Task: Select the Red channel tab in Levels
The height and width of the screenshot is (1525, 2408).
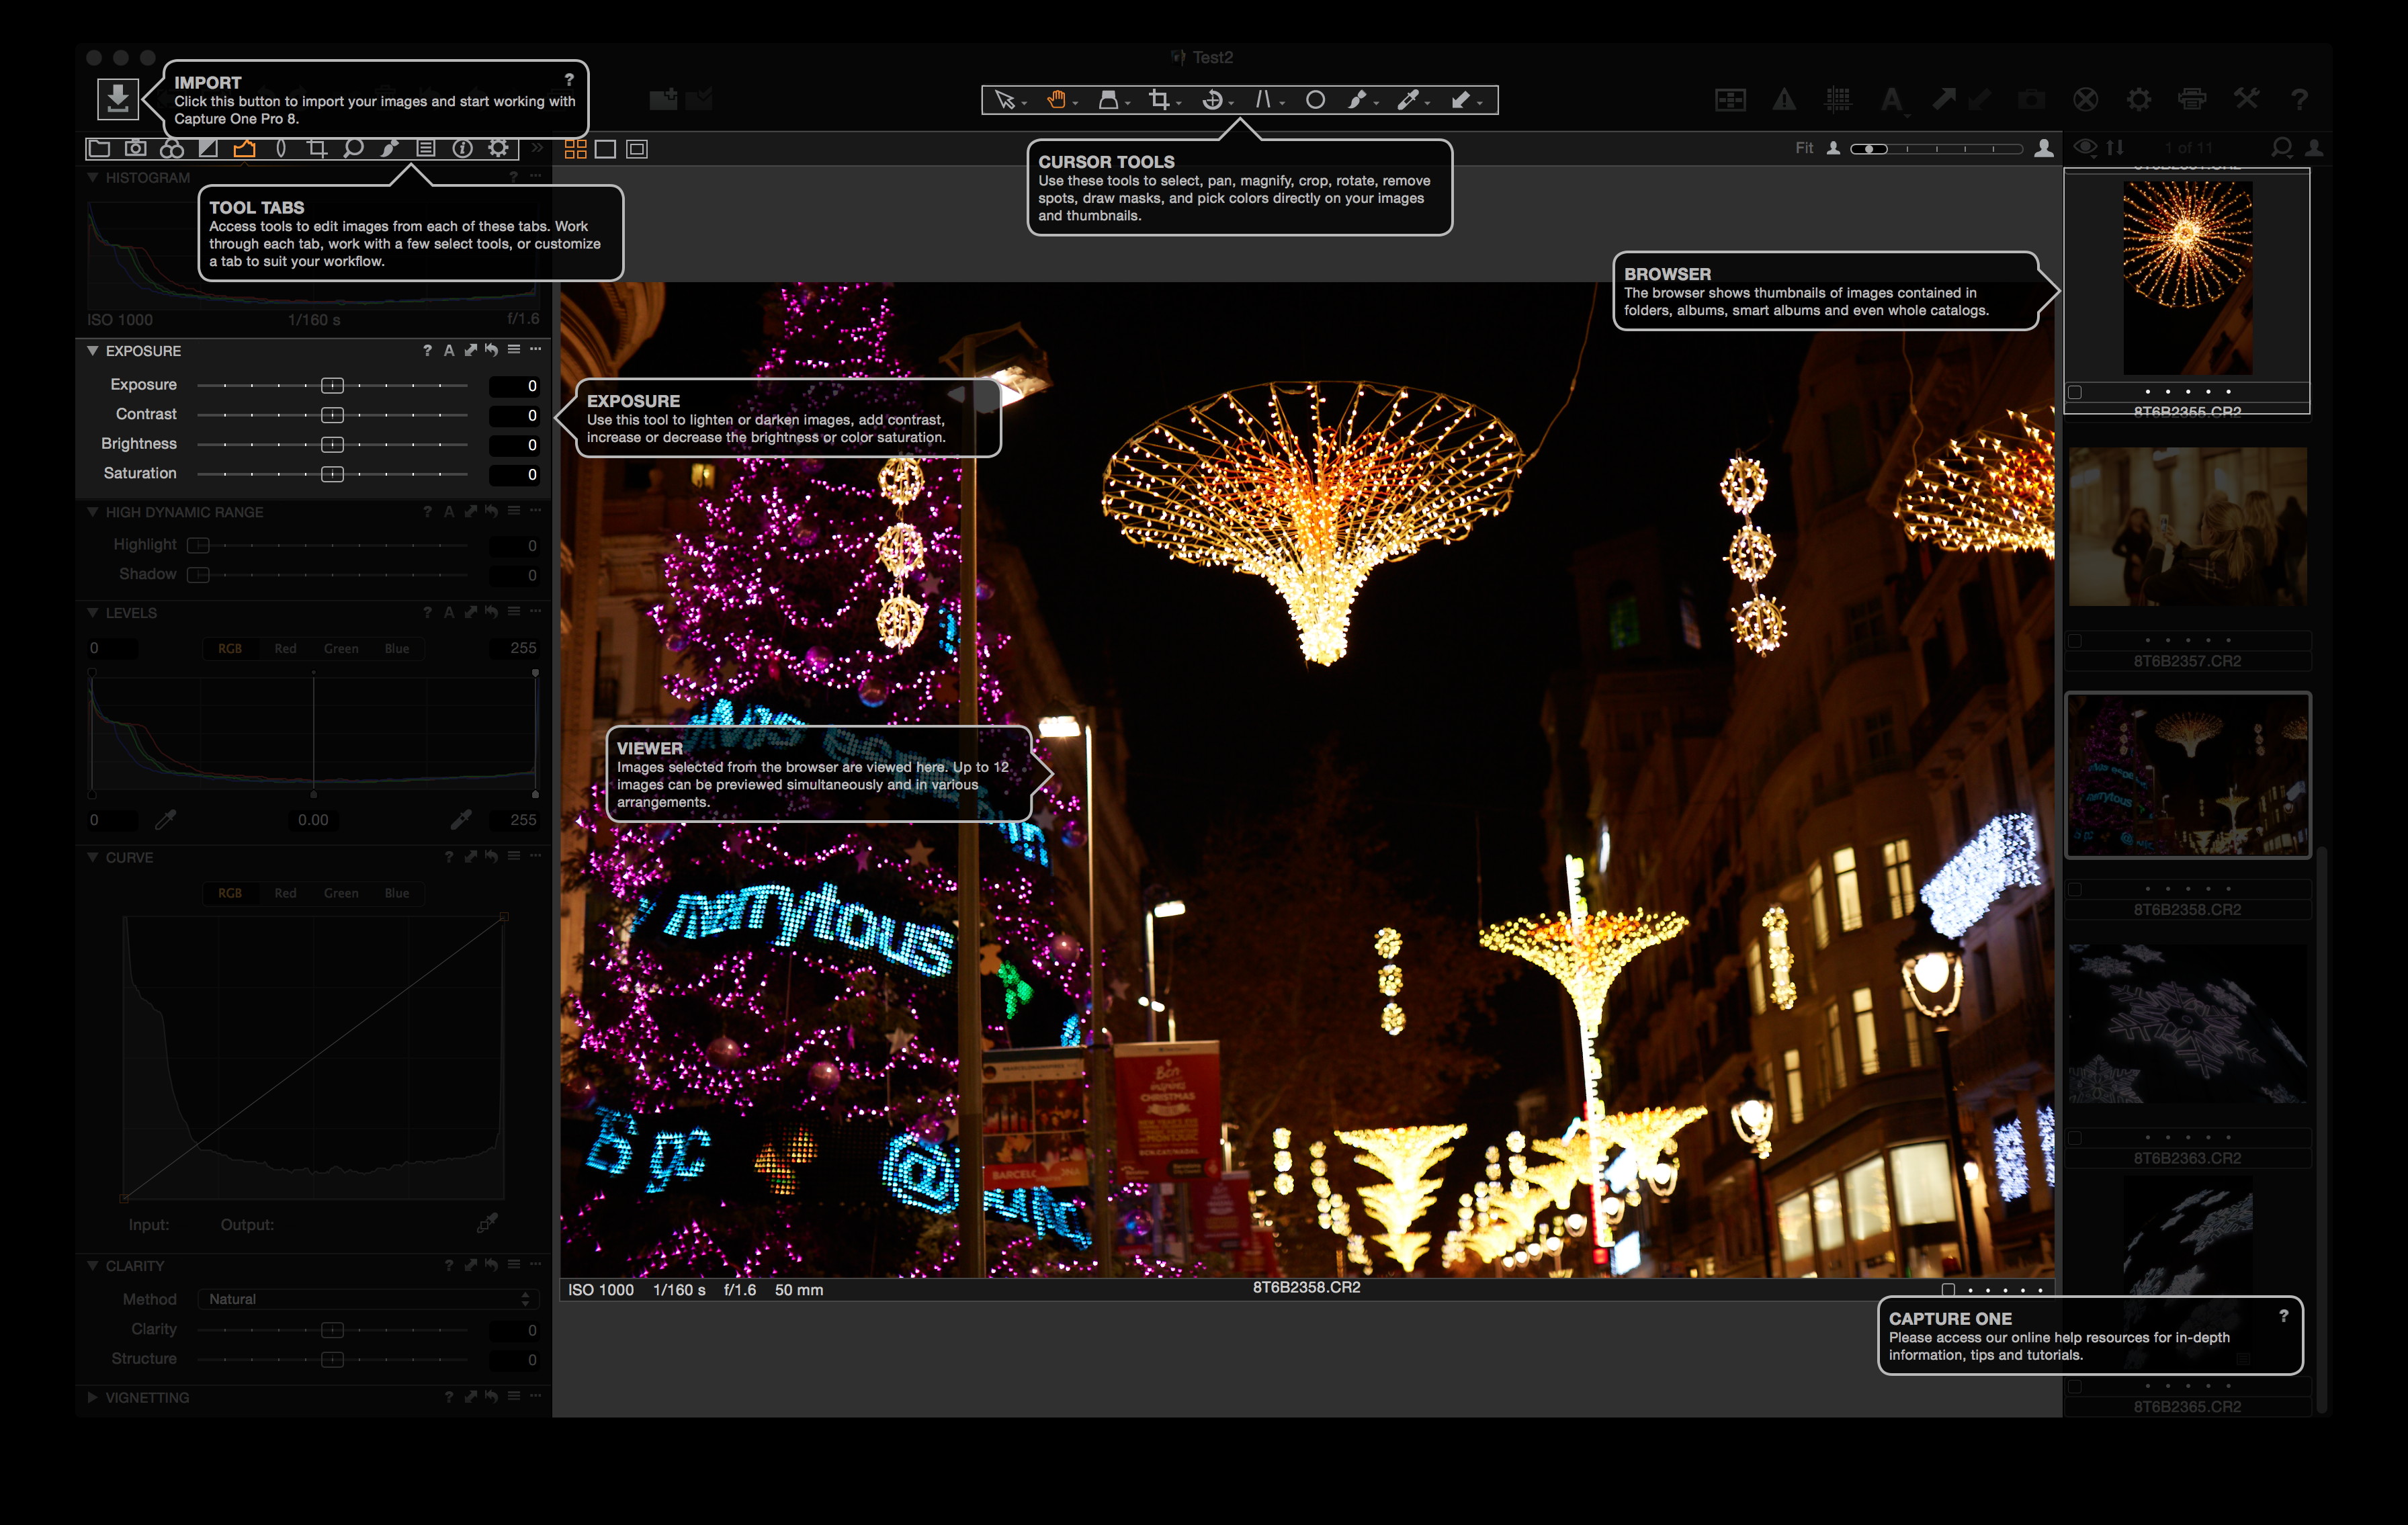Action: click(285, 648)
